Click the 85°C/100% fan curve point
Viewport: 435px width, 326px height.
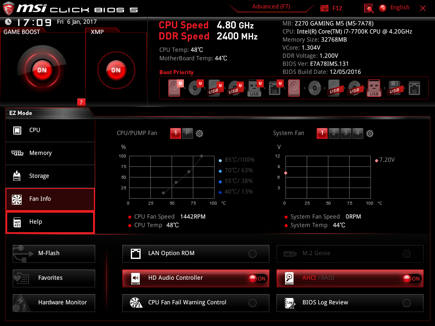[x=201, y=156]
